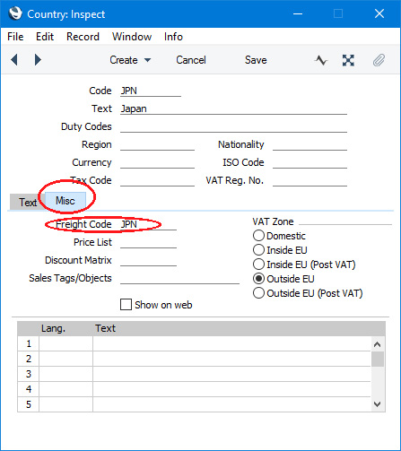Viewport: 401px width, 451px height.
Task: Select the Domestic VAT zone option
Action: pos(258,236)
